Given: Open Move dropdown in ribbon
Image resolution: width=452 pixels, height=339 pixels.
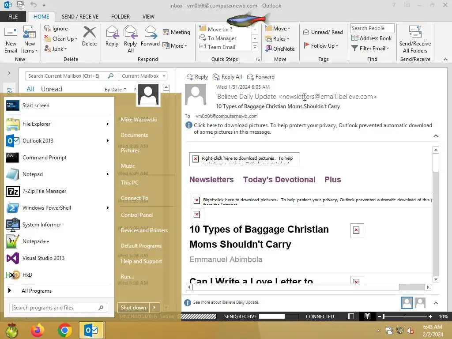Looking at the screenshot, I should click(x=278, y=29).
